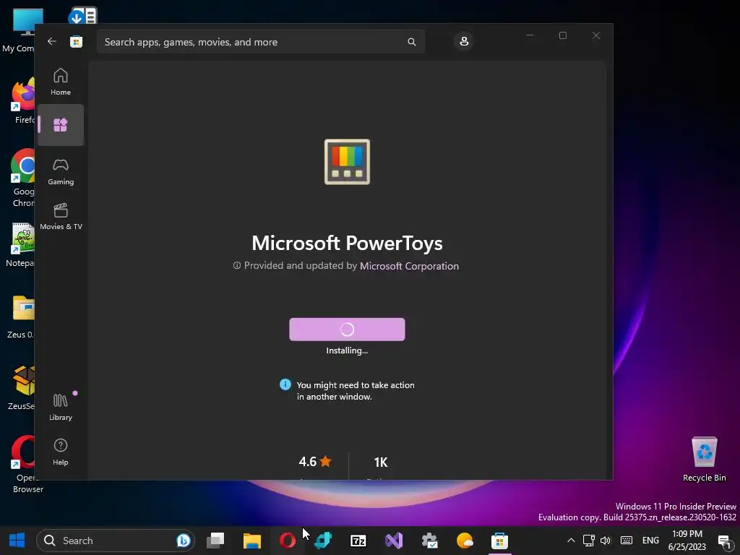
Task: Click the search magnifier icon in Store
Action: click(x=411, y=42)
